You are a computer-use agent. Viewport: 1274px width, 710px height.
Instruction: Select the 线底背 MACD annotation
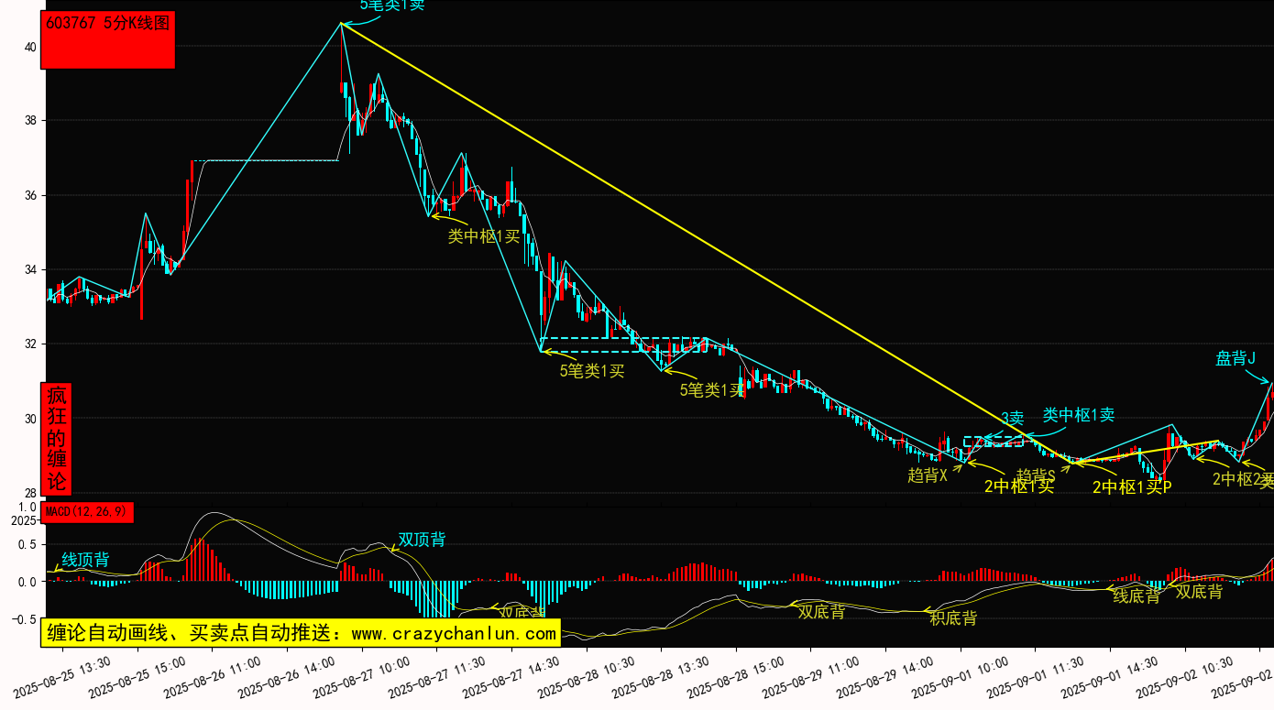pyautogui.click(x=1137, y=596)
